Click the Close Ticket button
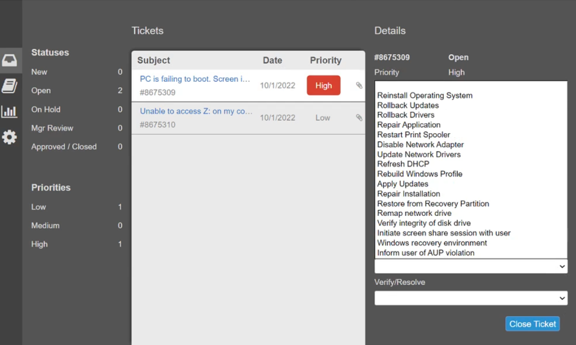Screen dimensions: 576x345 point(533,324)
